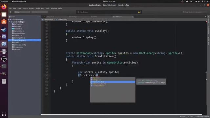Click the search input field in toolbar
The width and height of the screenshot is (210, 118).
coord(195,12)
